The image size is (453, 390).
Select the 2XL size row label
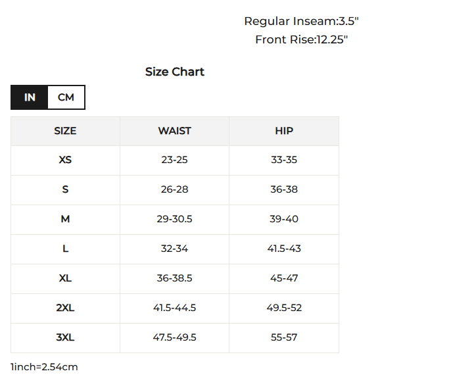[x=65, y=308]
